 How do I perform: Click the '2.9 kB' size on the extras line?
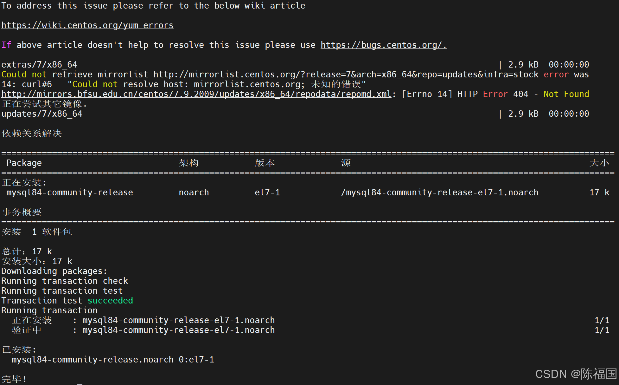click(x=523, y=65)
